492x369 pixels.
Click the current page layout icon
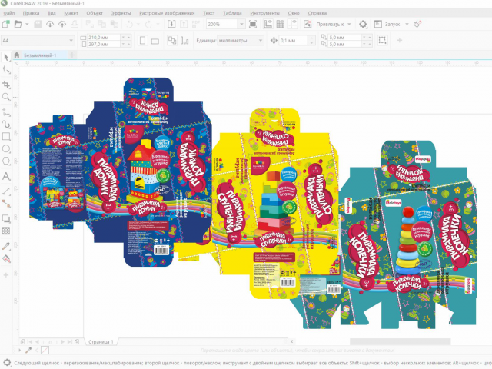point(184,41)
